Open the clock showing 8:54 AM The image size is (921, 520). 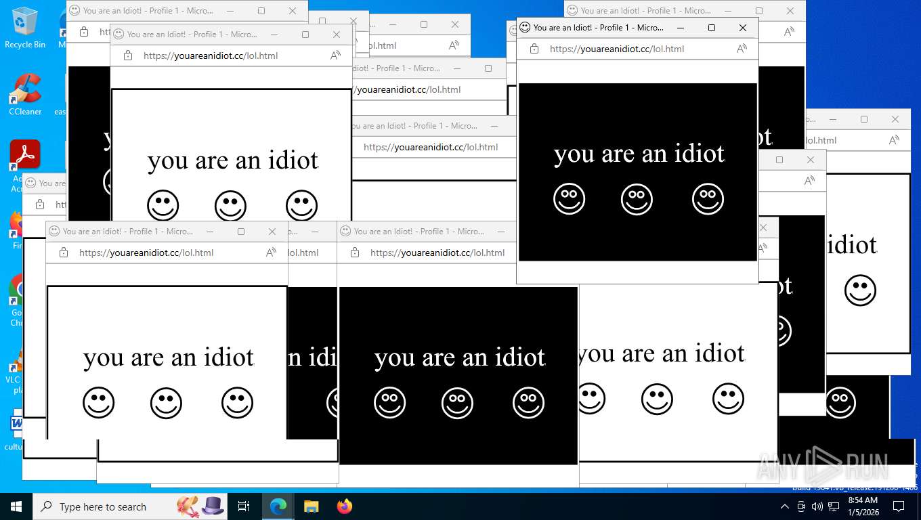(x=863, y=506)
